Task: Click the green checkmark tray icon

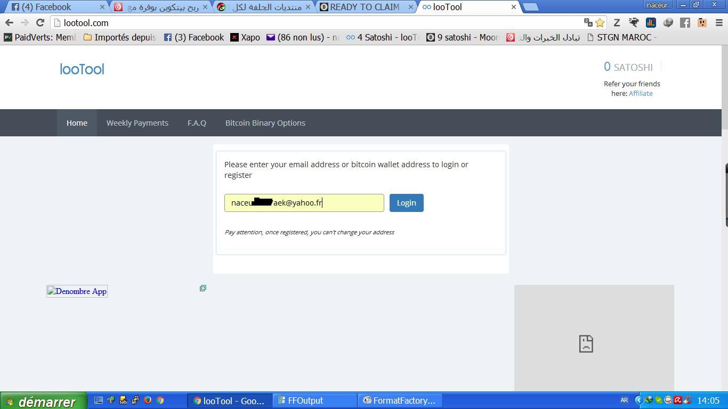Action: (659, 400)
